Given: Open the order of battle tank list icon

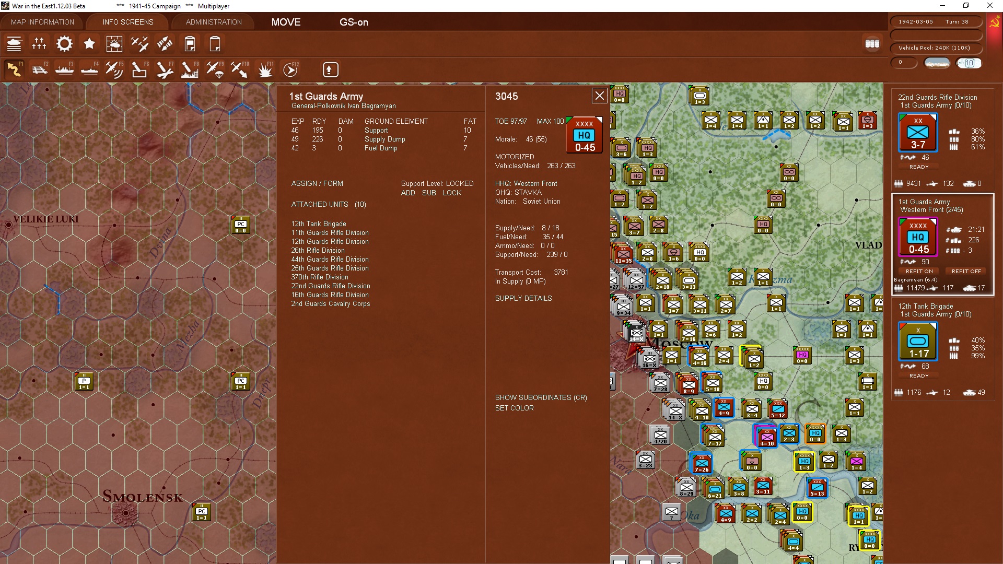Looking at the screenshot, I should pos(14,44).
